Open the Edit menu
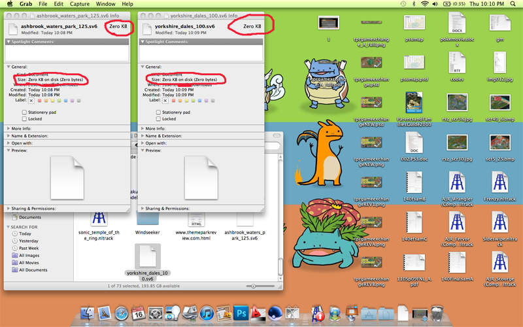 click(x=59, y=4)
